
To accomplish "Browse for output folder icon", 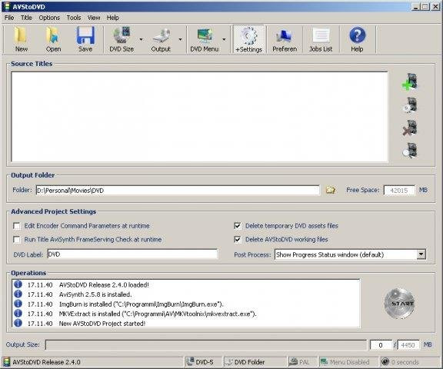I will coord(331,190).
